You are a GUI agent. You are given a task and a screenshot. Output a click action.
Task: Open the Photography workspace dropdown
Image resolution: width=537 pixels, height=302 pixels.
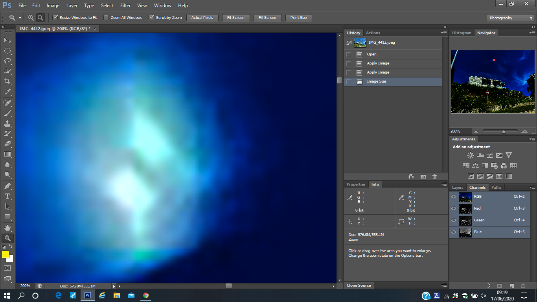[510, 18]
